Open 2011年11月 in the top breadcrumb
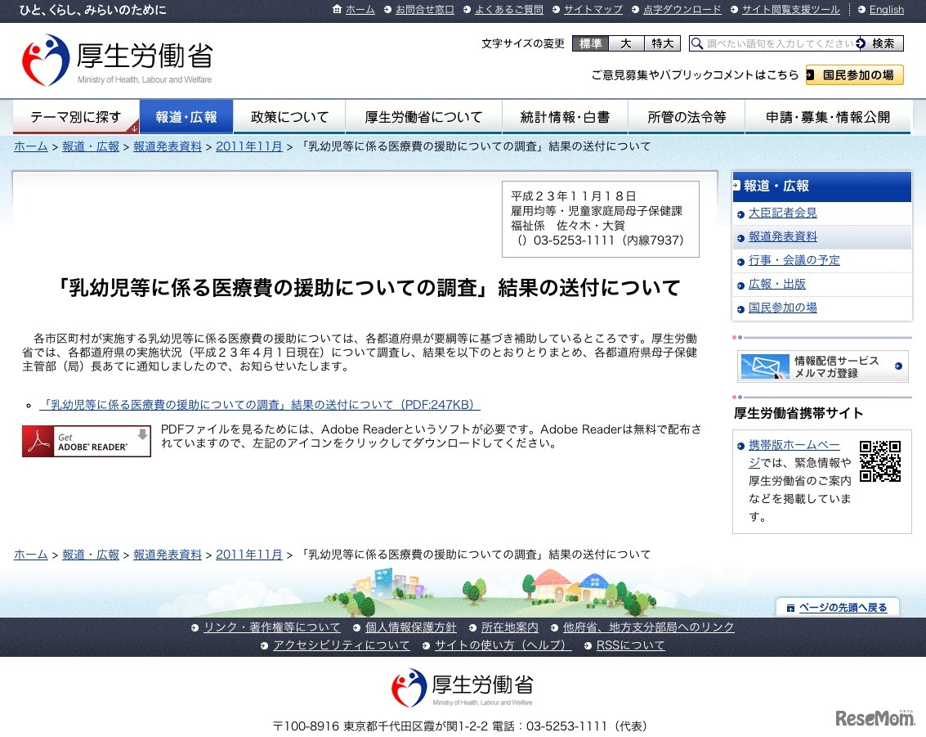Viewport: 926px width, 737px height. [248, 146]
